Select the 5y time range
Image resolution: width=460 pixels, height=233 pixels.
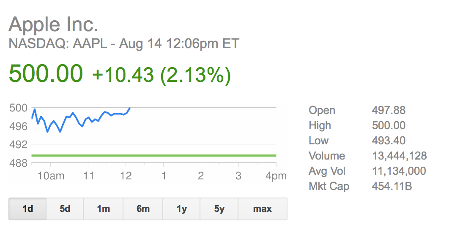219,209
